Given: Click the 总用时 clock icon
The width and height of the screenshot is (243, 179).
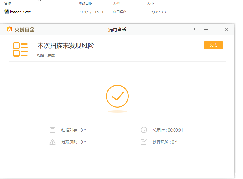Looking at the screenshot, I should click(x=144, y=130).
